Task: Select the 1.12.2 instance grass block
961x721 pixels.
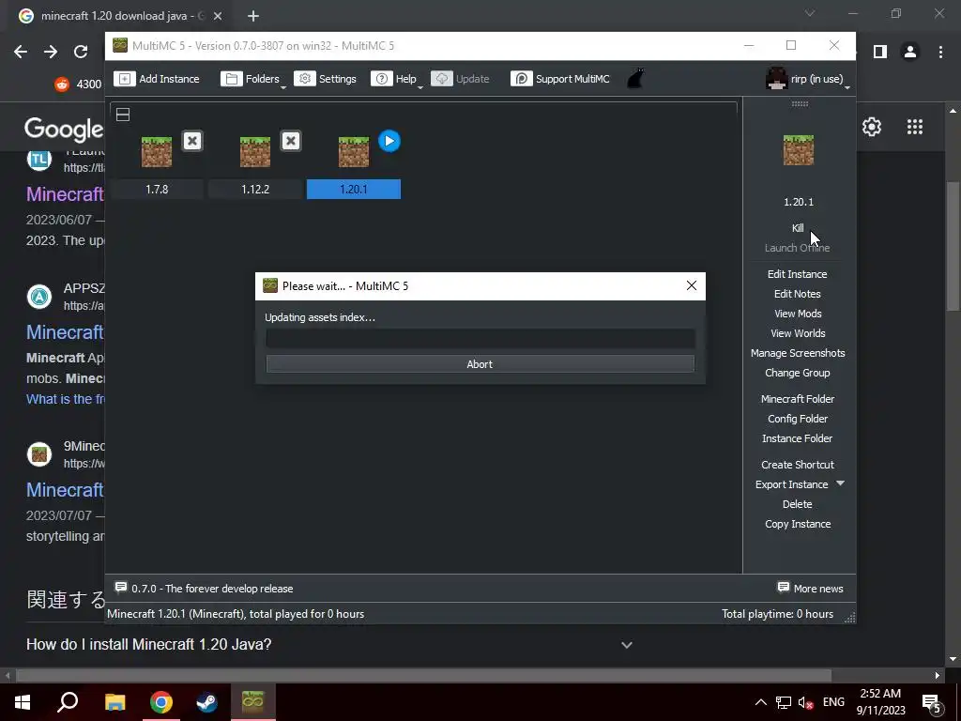Action: [x=255, y=151]
